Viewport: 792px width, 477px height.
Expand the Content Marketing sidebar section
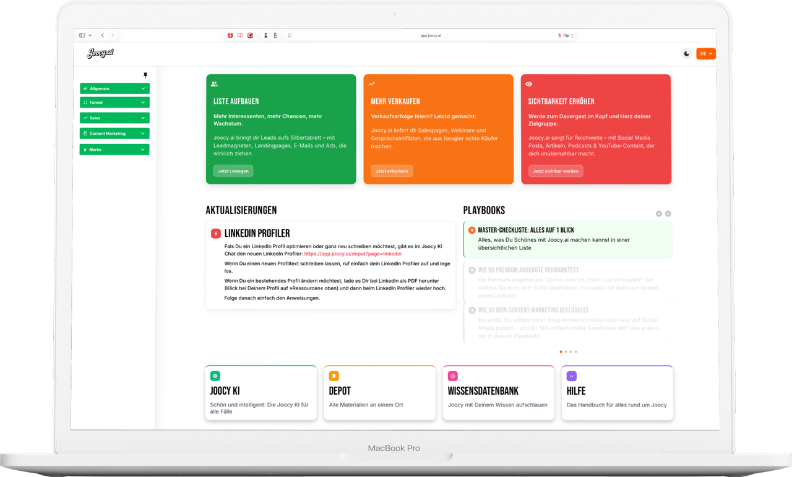click(114, 134)
